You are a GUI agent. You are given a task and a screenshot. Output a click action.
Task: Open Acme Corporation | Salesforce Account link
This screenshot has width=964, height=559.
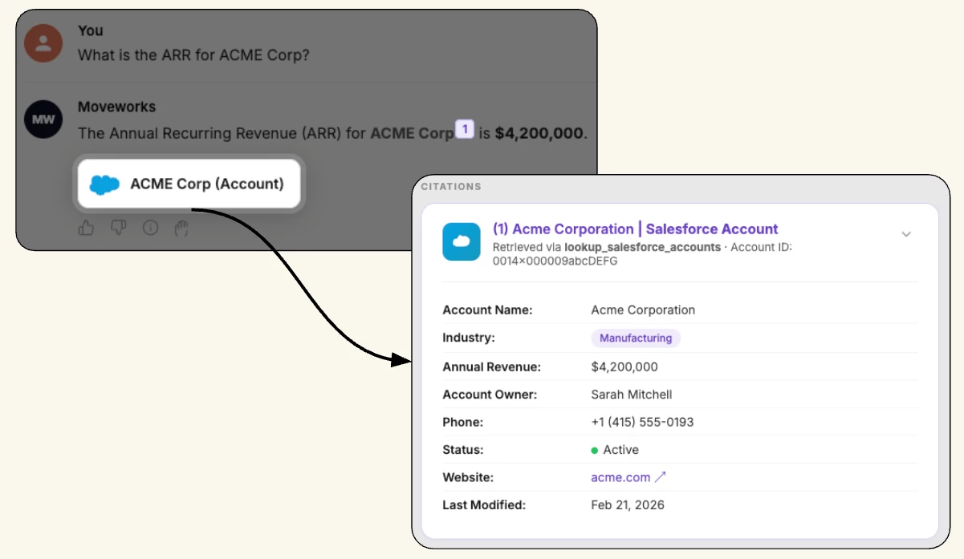[636, 229]
